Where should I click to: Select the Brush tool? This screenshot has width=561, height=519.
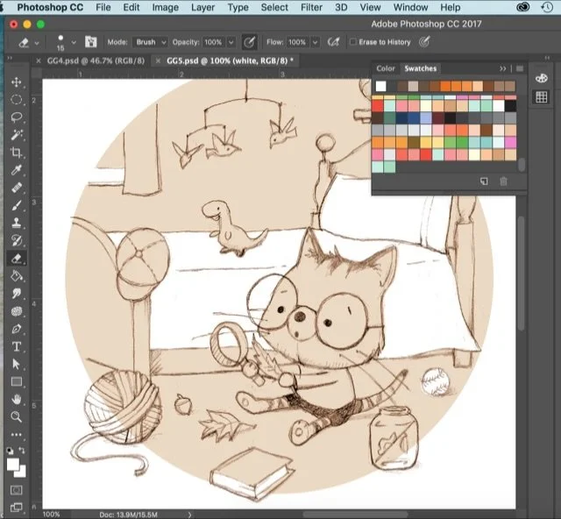[x=17, y=205]
